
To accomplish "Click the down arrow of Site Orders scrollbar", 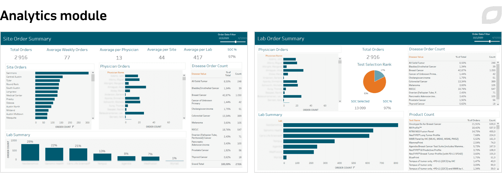I will pos(93,118).
